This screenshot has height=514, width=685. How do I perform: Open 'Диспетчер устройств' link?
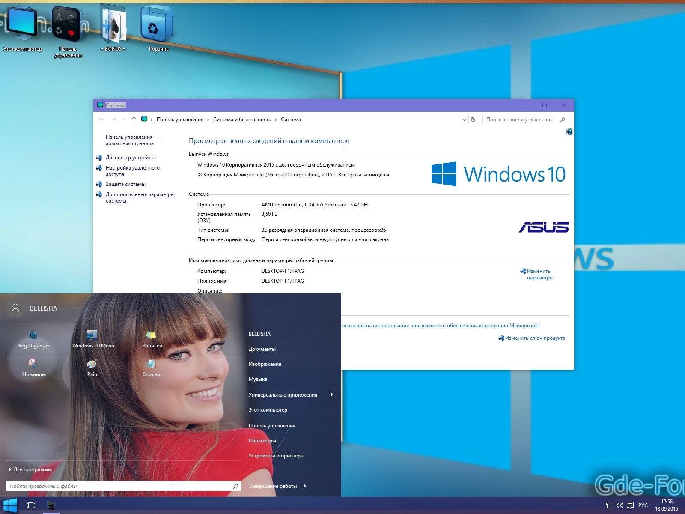(x=131, y=158)
